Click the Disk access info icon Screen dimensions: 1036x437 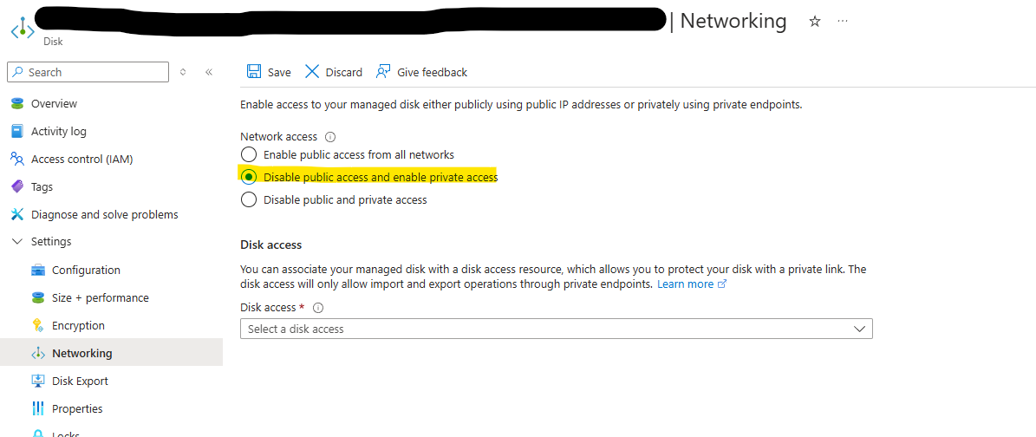pyautogui.click(x=318, y=308)
